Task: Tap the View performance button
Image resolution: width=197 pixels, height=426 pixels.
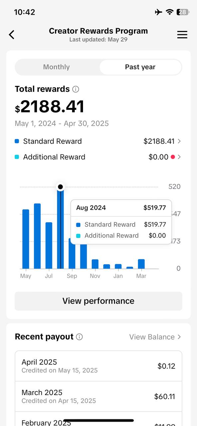Action: click(x=98, y=301)
